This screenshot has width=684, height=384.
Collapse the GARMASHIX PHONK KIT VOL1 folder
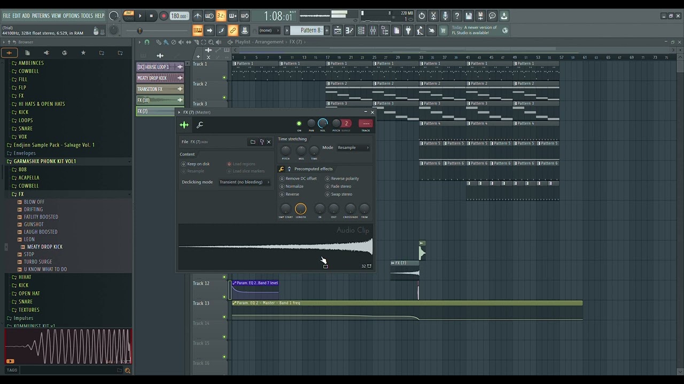[45, 161]
